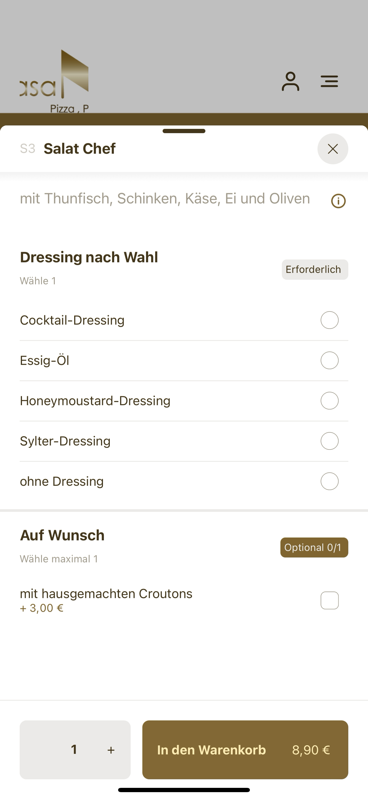This screenshot has width=368, height=799.
Task: Select ohne Dressing radio button
Action: pos(329,482)
